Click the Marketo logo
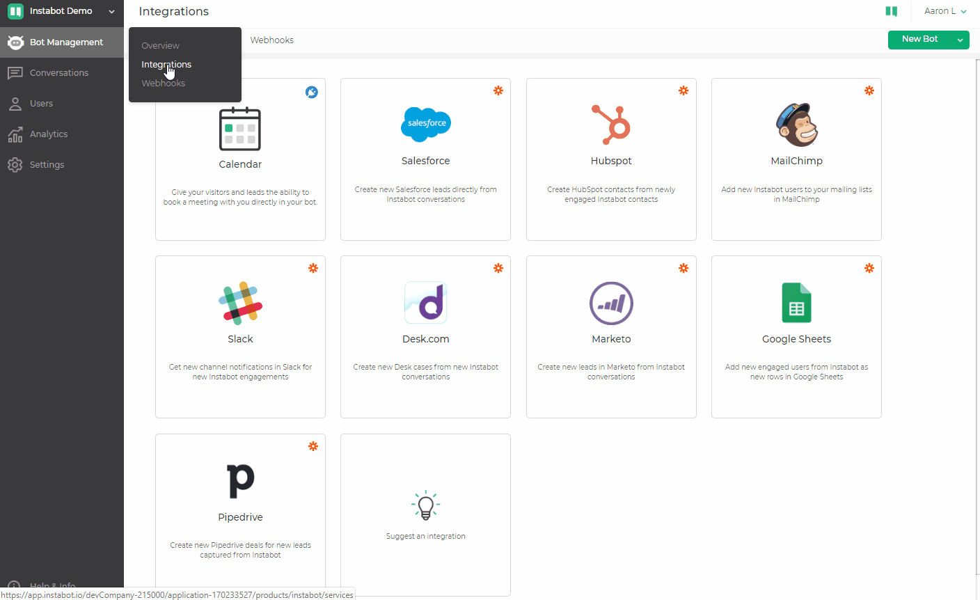Image resolution: width=980 pixels, height=600 pixels. [611, 303]
